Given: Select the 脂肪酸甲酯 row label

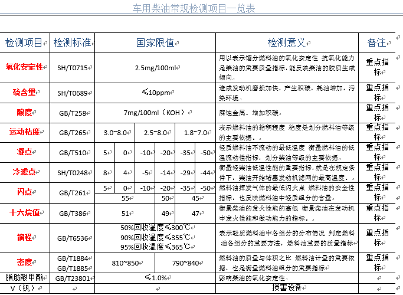Looking at the screenshot, I should [x=23, y=277].
